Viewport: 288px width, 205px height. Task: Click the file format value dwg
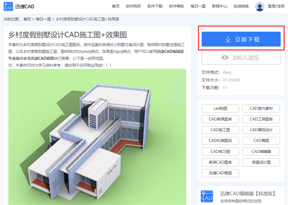click(227, 72)
